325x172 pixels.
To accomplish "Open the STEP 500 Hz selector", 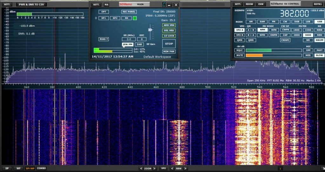I will click(x=251, y=13).
